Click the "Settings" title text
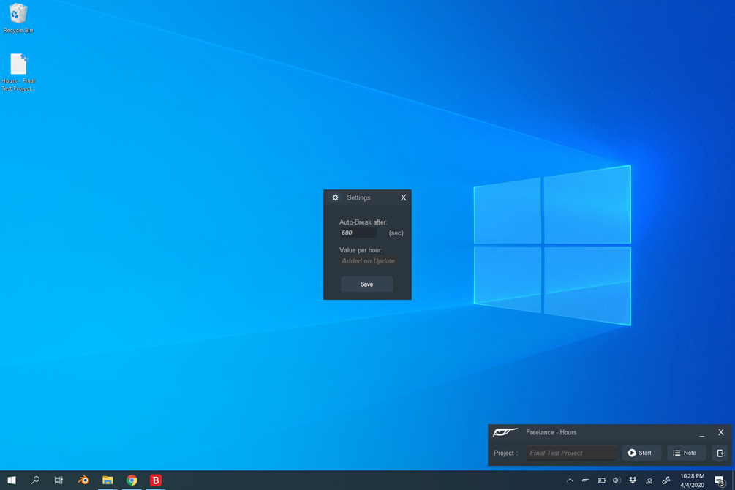This screenshot has width=735, height=490. click(x=358, y=198)
